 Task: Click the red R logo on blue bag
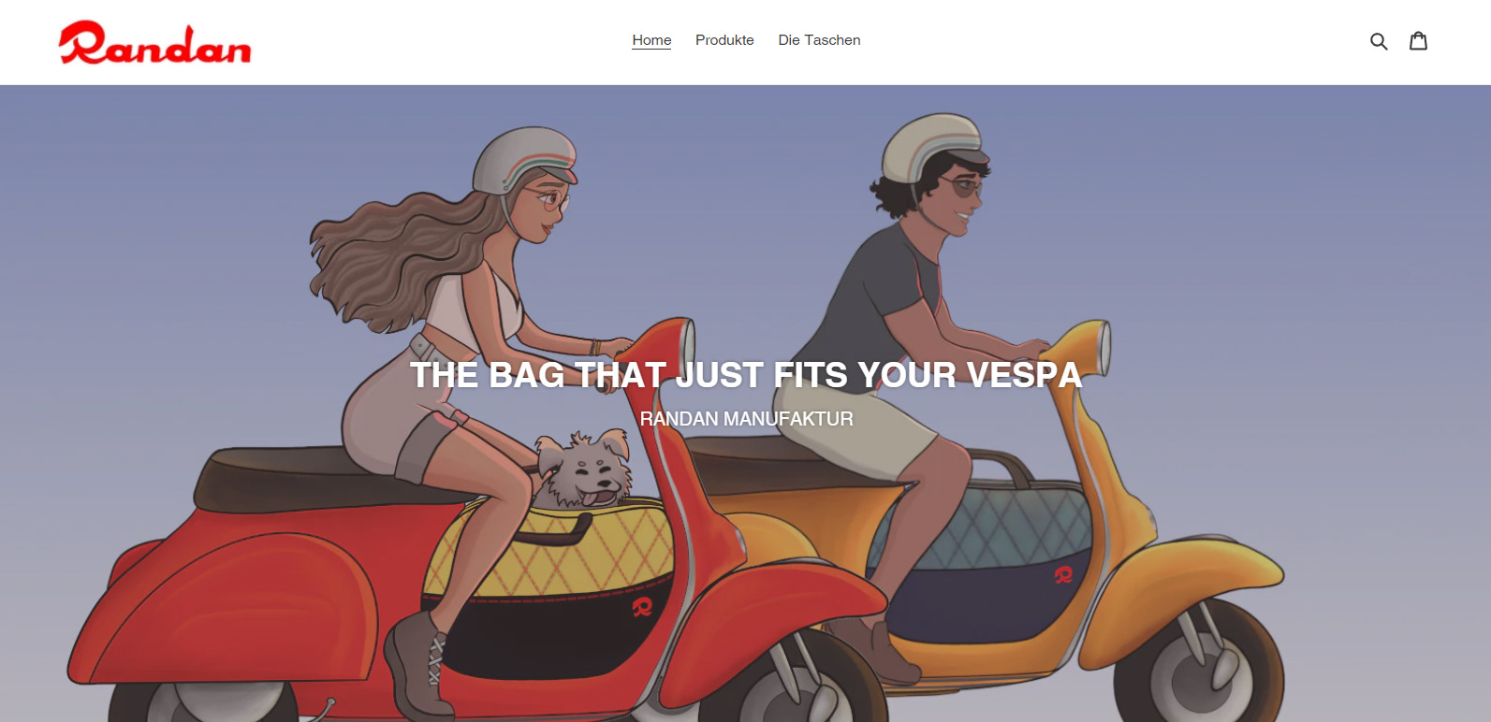(x=1063, y=574)
